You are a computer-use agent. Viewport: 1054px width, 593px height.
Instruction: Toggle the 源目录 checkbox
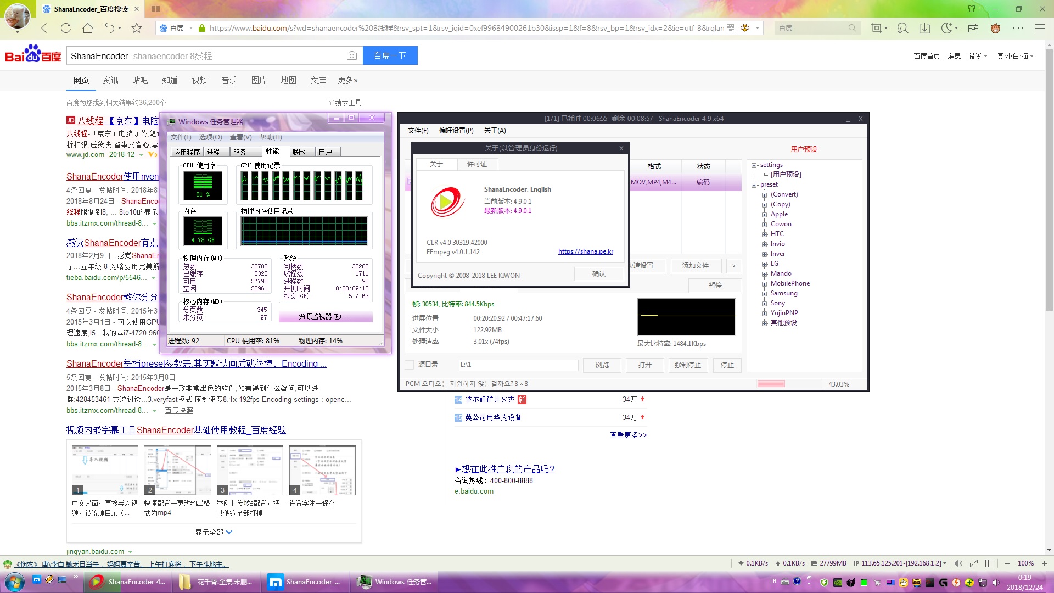pyautogui.click(x=409, y=365)
